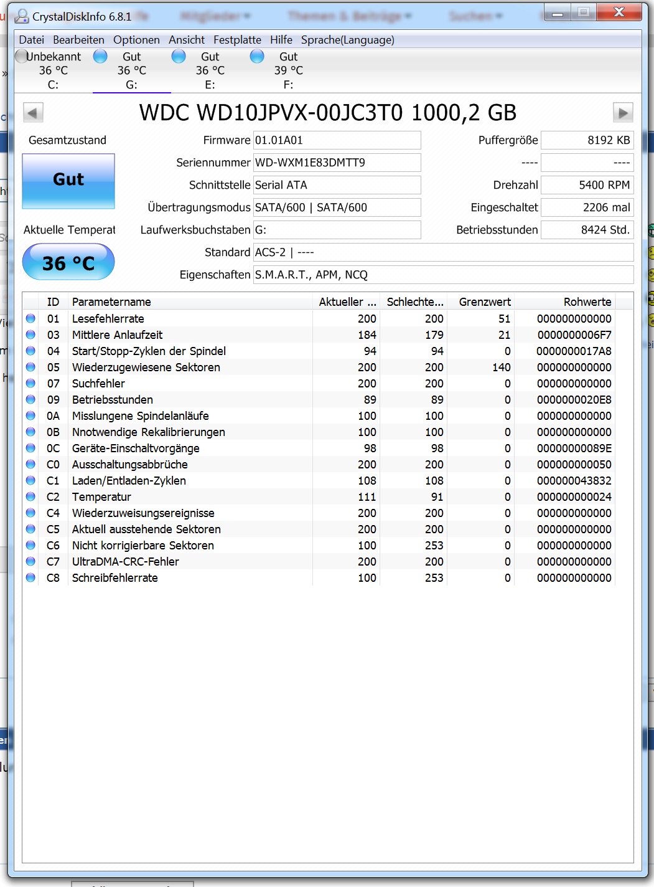
Task: Click the disk model title WDC WD10JPVX
Action: pos(328,113)
